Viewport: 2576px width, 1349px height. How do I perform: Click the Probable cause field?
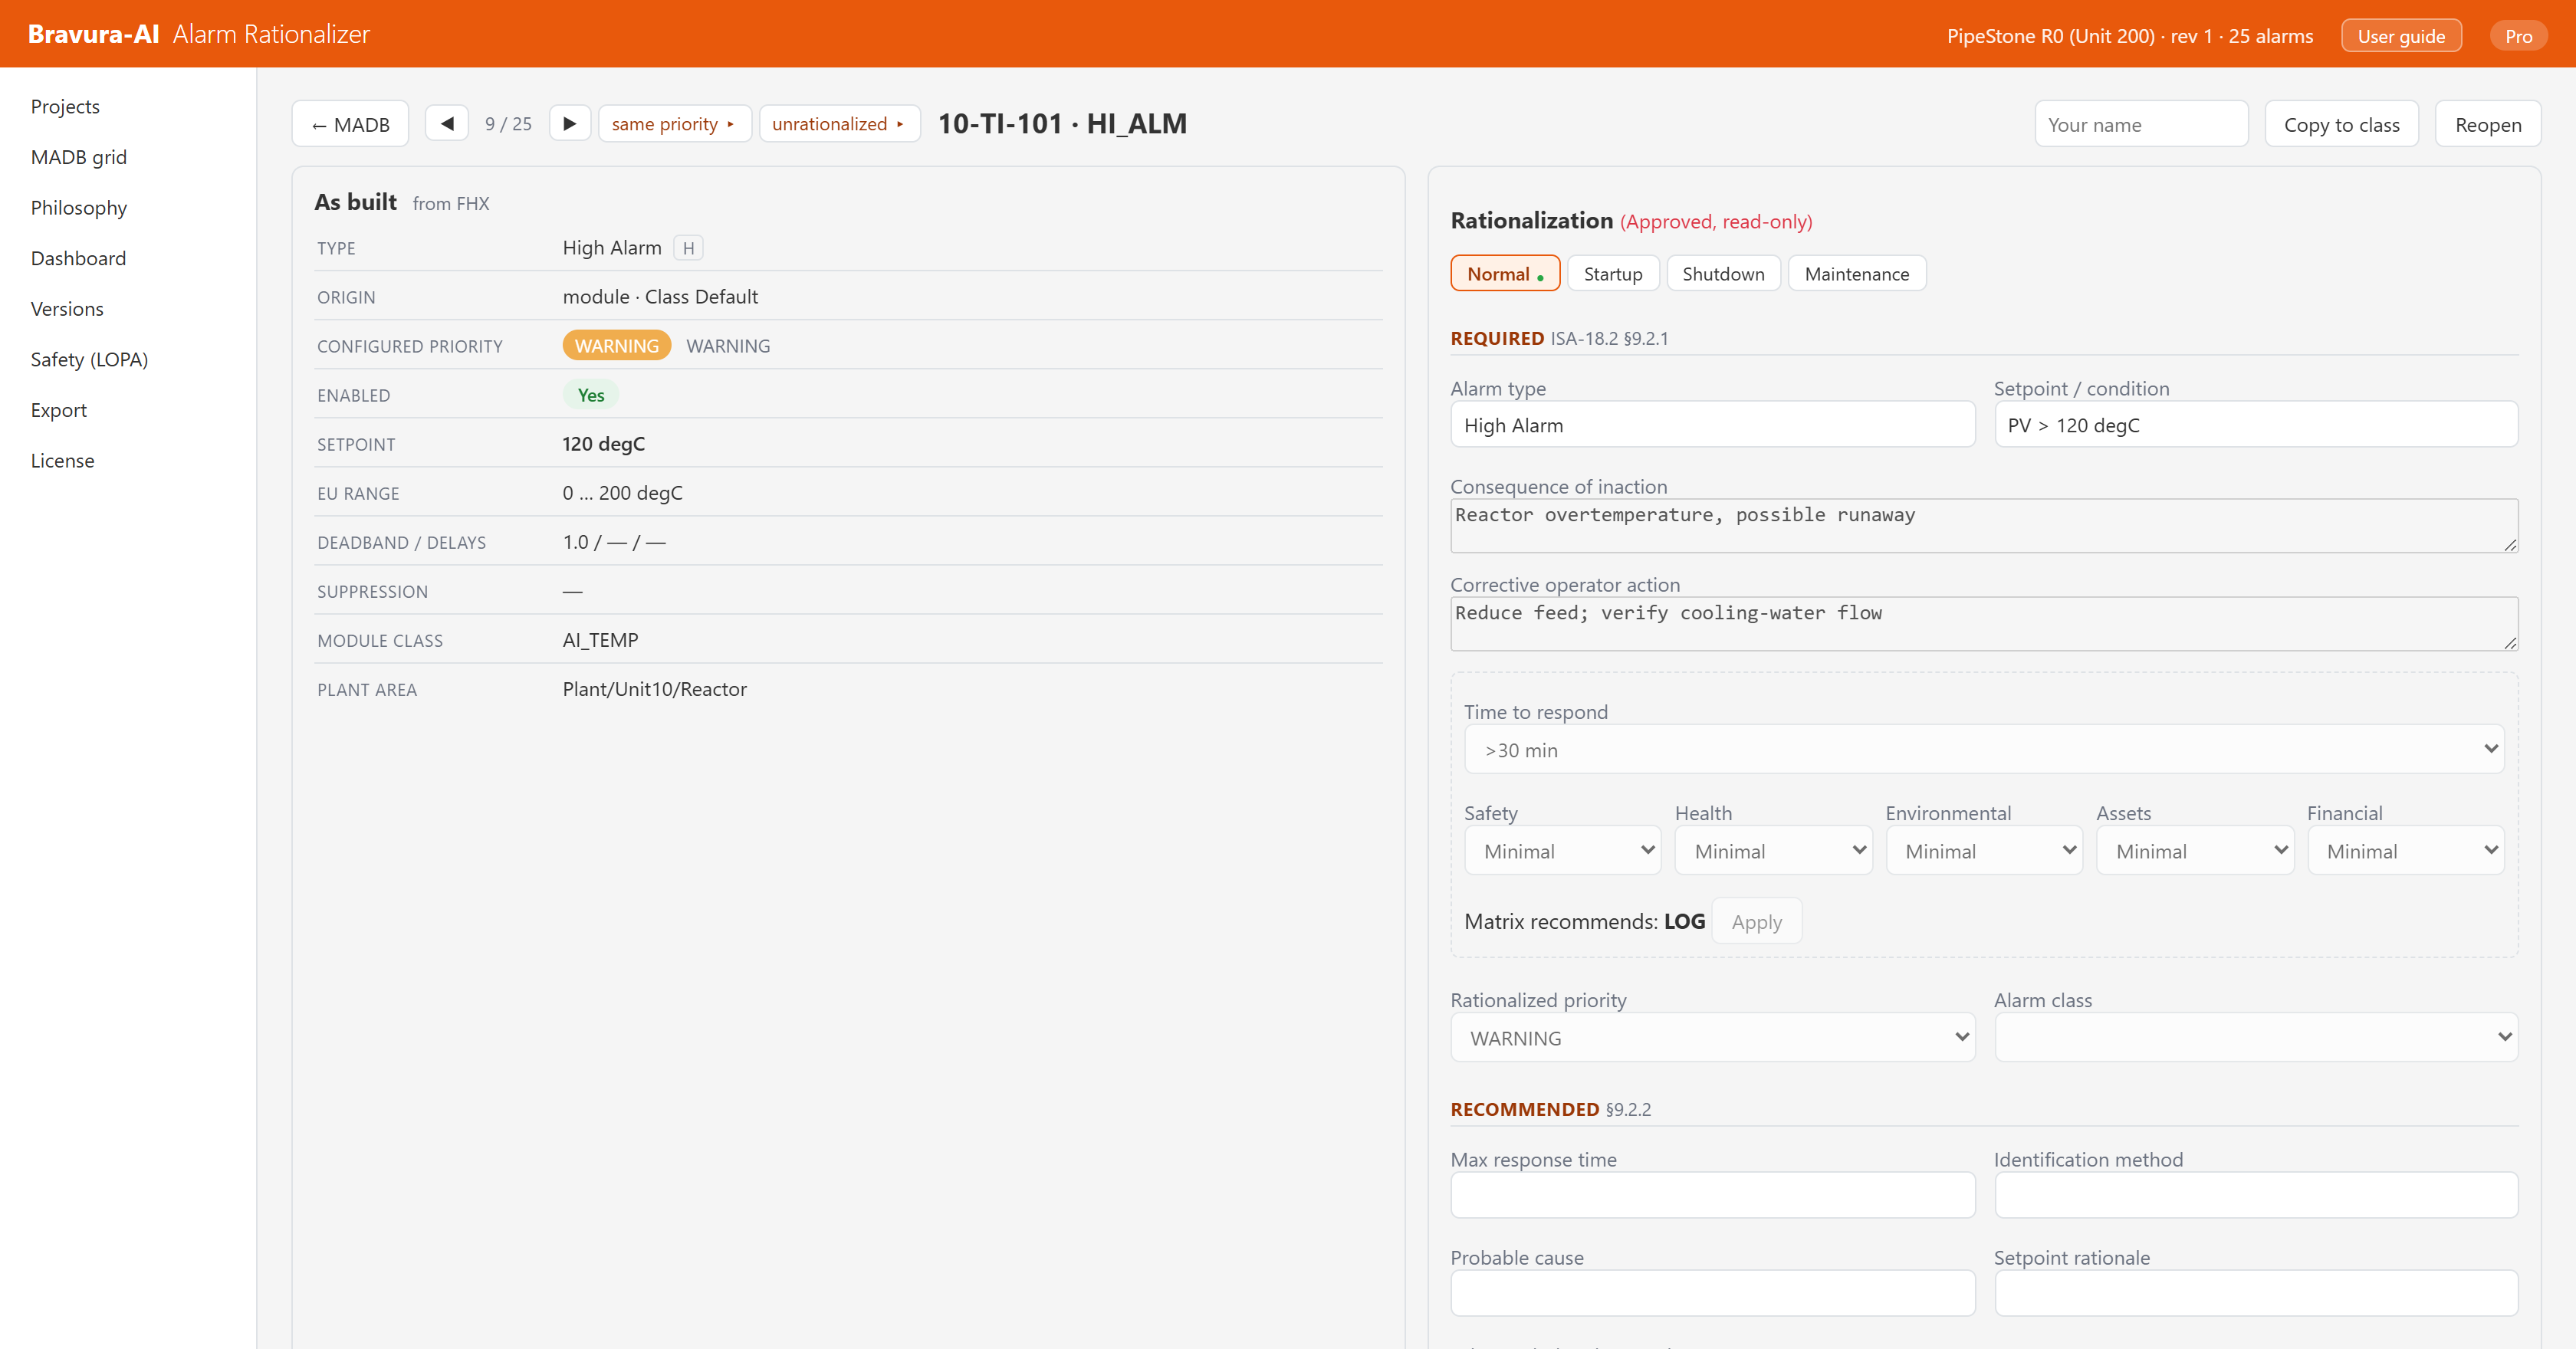coord(1712,1293)
